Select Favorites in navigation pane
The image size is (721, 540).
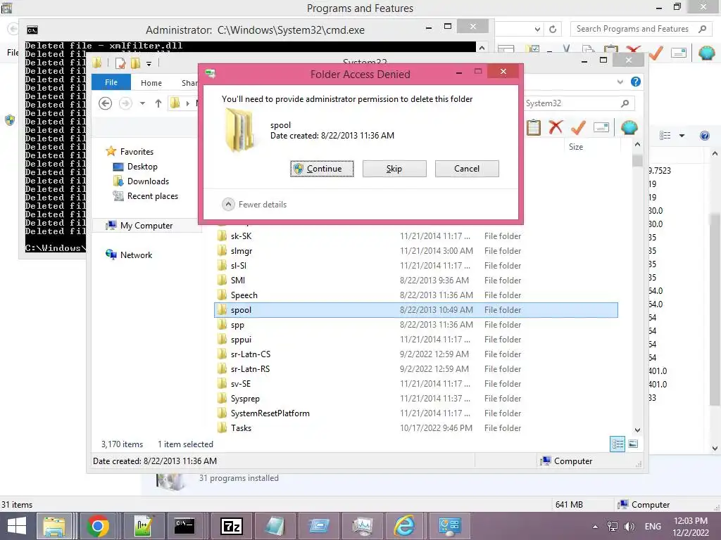pos(137,152)
